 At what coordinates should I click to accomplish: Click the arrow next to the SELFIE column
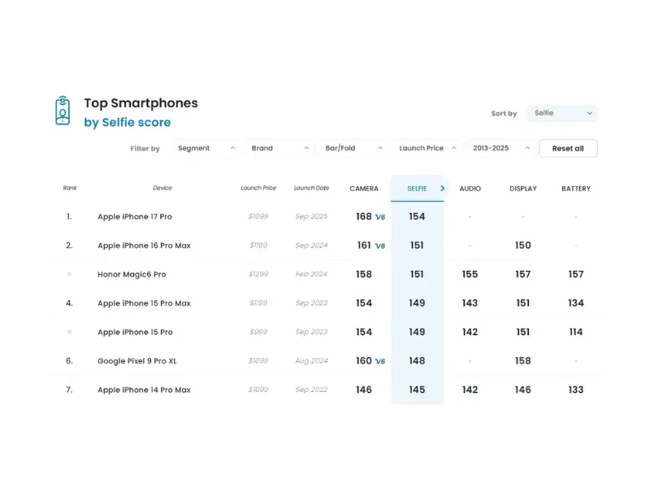coord(442,188)
